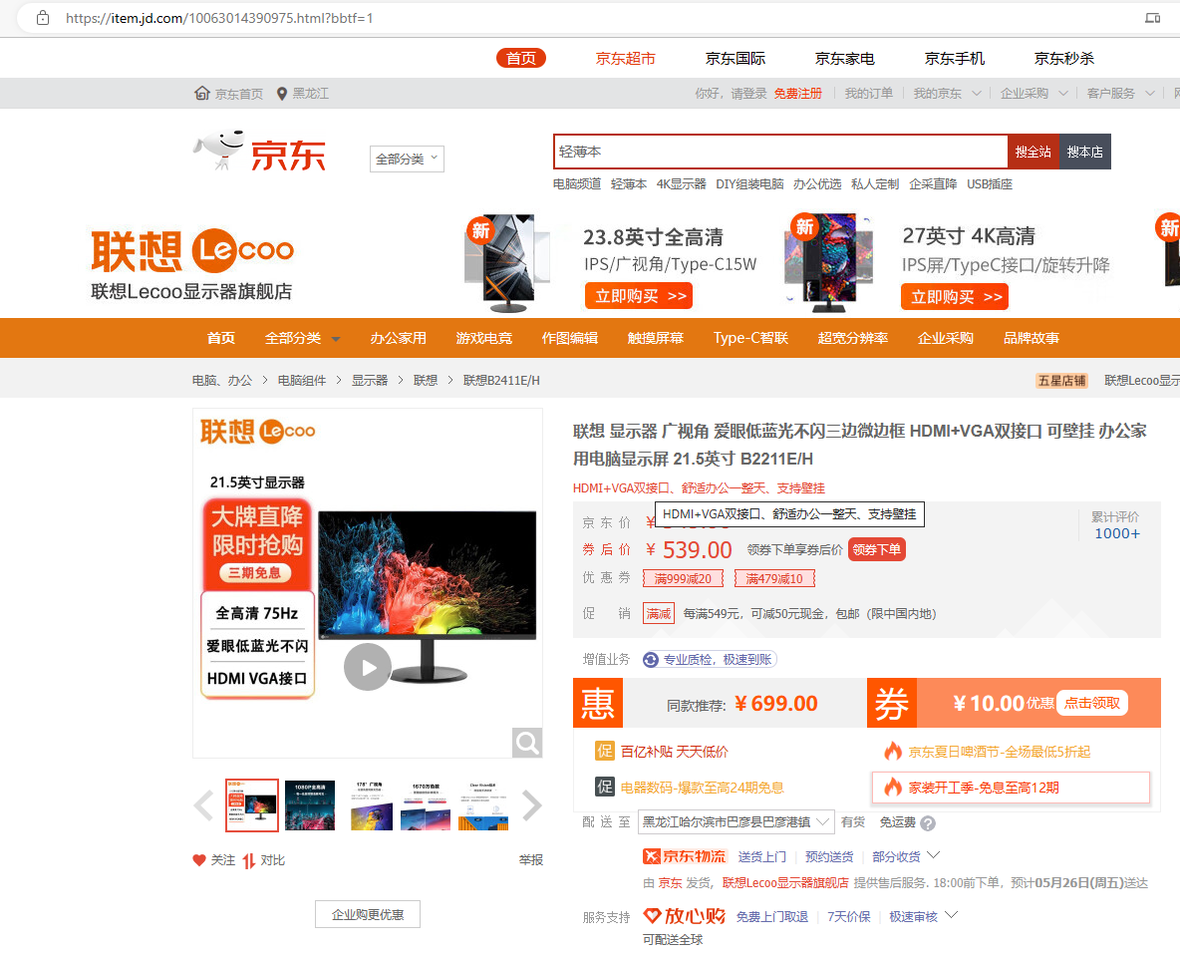Show next product thumbnails

coord(531,804)
